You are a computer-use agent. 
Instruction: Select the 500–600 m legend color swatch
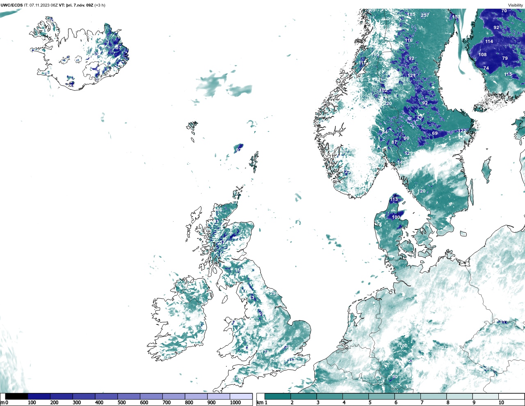[x=129, y=396]
